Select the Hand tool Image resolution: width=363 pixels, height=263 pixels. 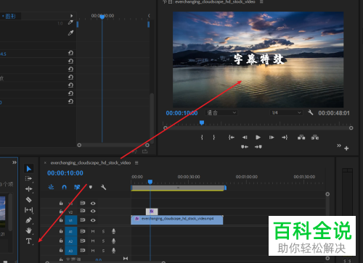(x=28, y=230)
